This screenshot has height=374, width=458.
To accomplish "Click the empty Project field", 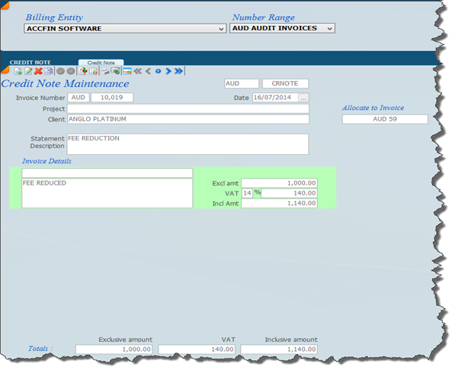I will 187,108.
